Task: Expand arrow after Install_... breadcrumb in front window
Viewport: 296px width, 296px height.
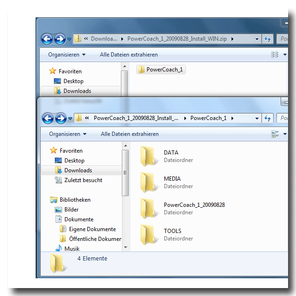Action: coord(185,119)
